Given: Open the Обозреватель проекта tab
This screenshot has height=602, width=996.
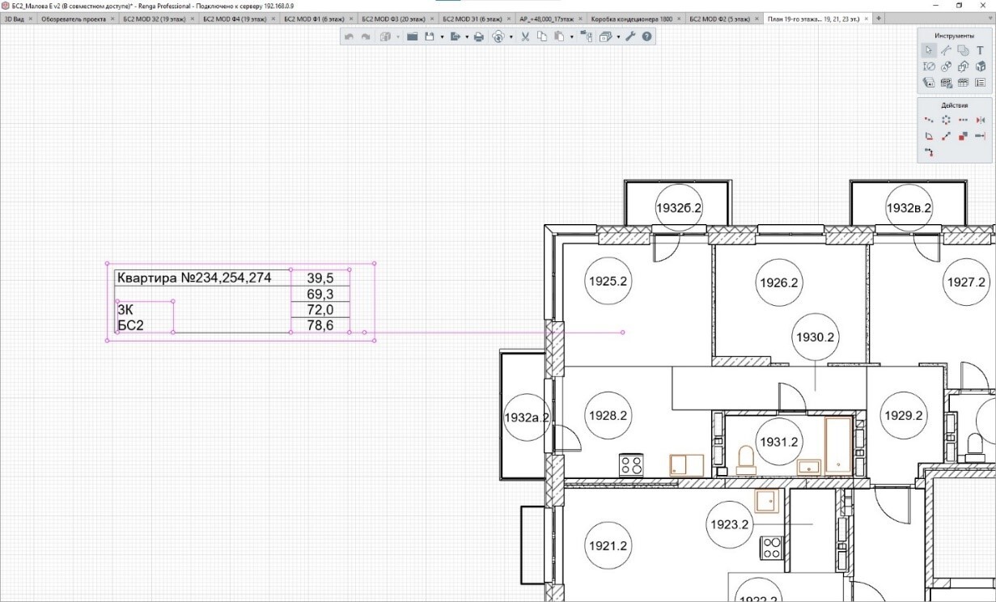Looking at the screenshot, I should [74, 18].
